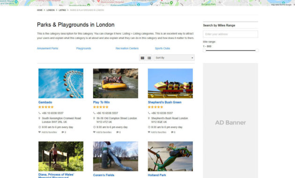Click the star rating under Play To Win

101,107
